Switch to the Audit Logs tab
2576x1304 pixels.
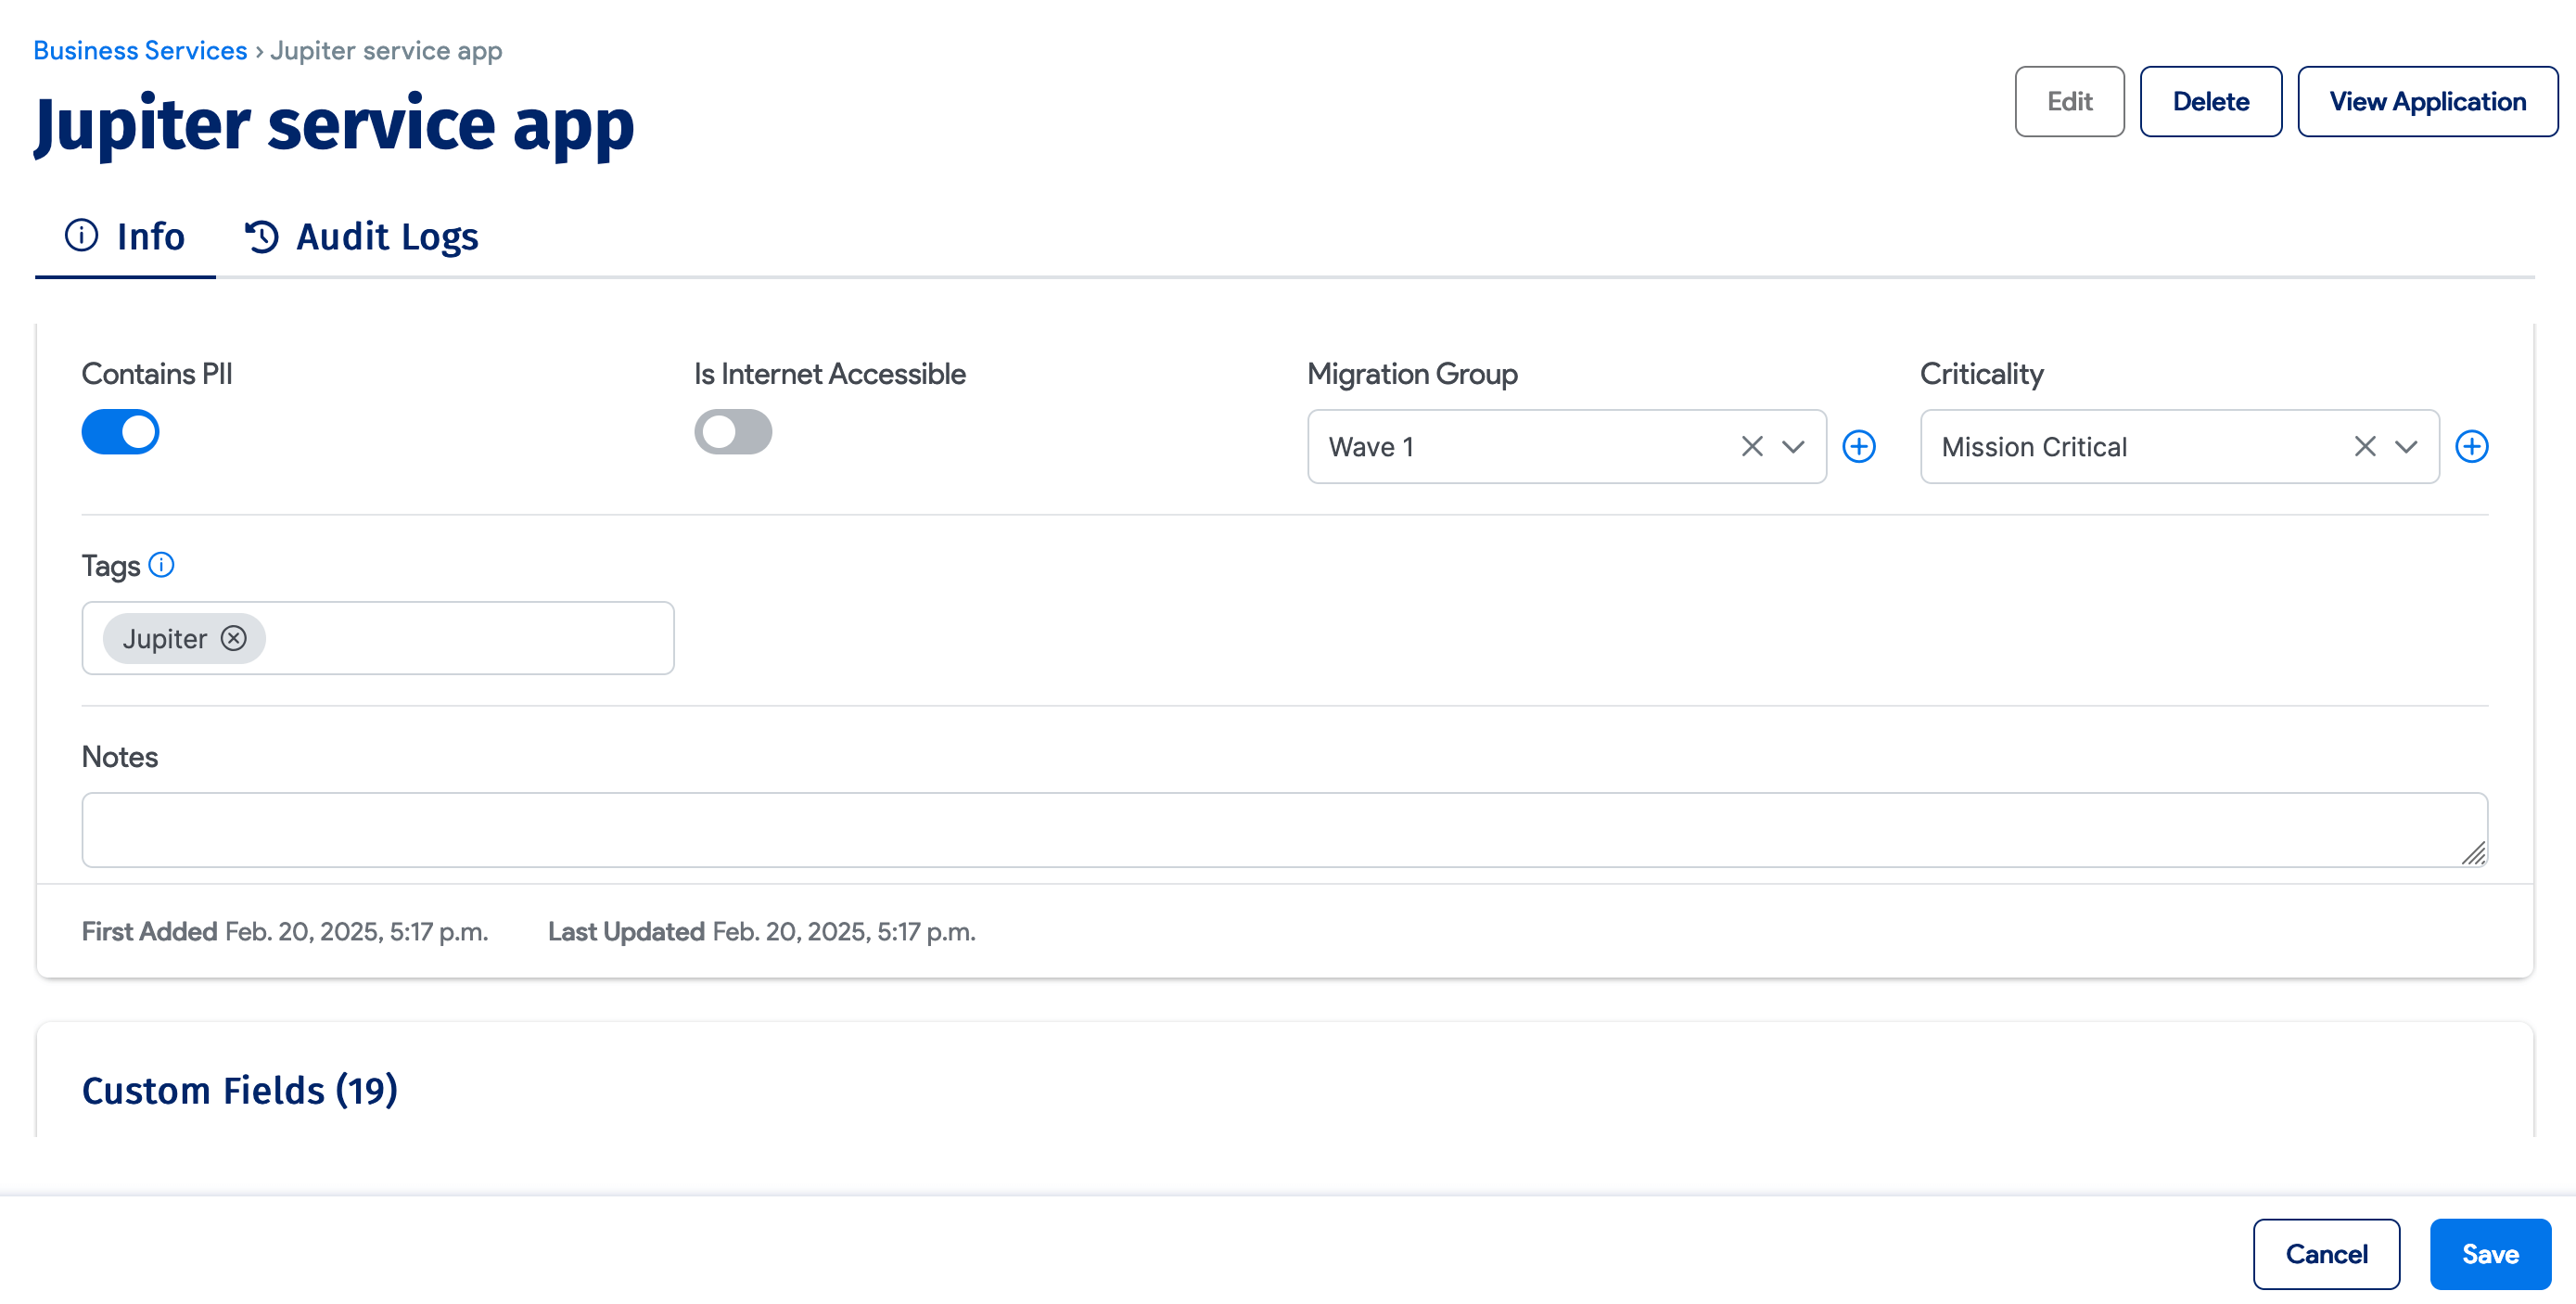coord(386,237)
